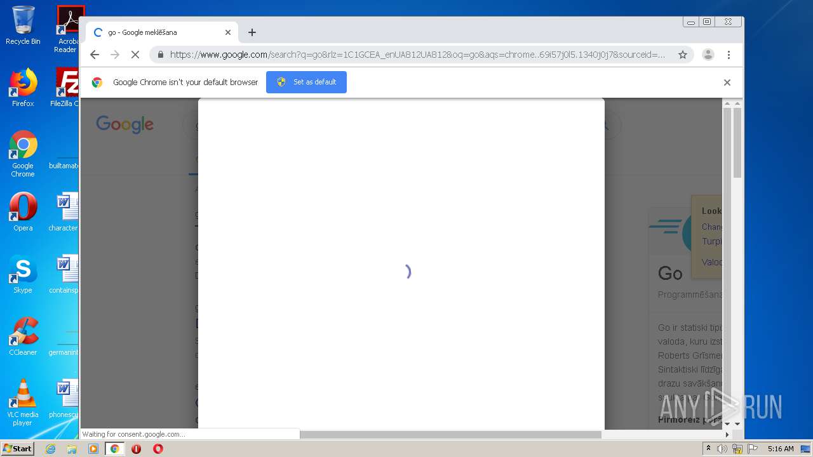Open a new tab with plus button

pyautogui.click(x=252, y=32)
